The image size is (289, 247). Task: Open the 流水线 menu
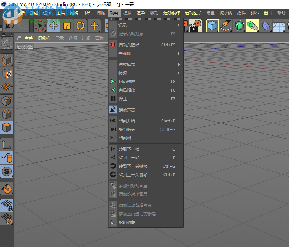coord(226,13)
